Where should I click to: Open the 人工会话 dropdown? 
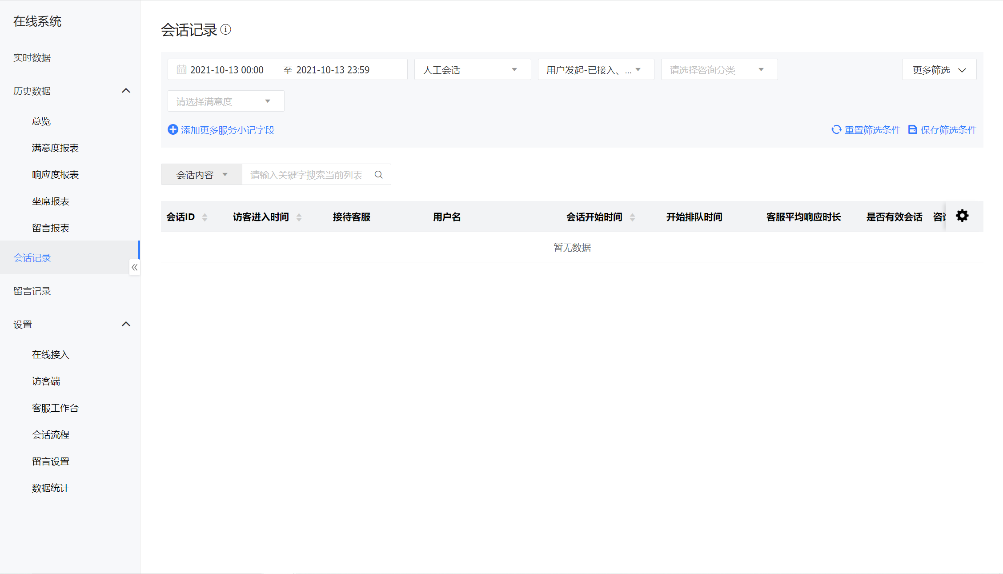tap(473, 69)
